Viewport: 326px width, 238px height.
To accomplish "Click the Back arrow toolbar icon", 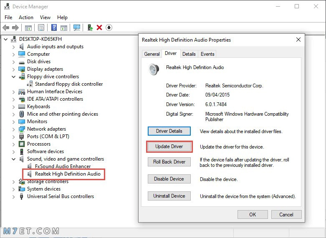I will point(6,27).
